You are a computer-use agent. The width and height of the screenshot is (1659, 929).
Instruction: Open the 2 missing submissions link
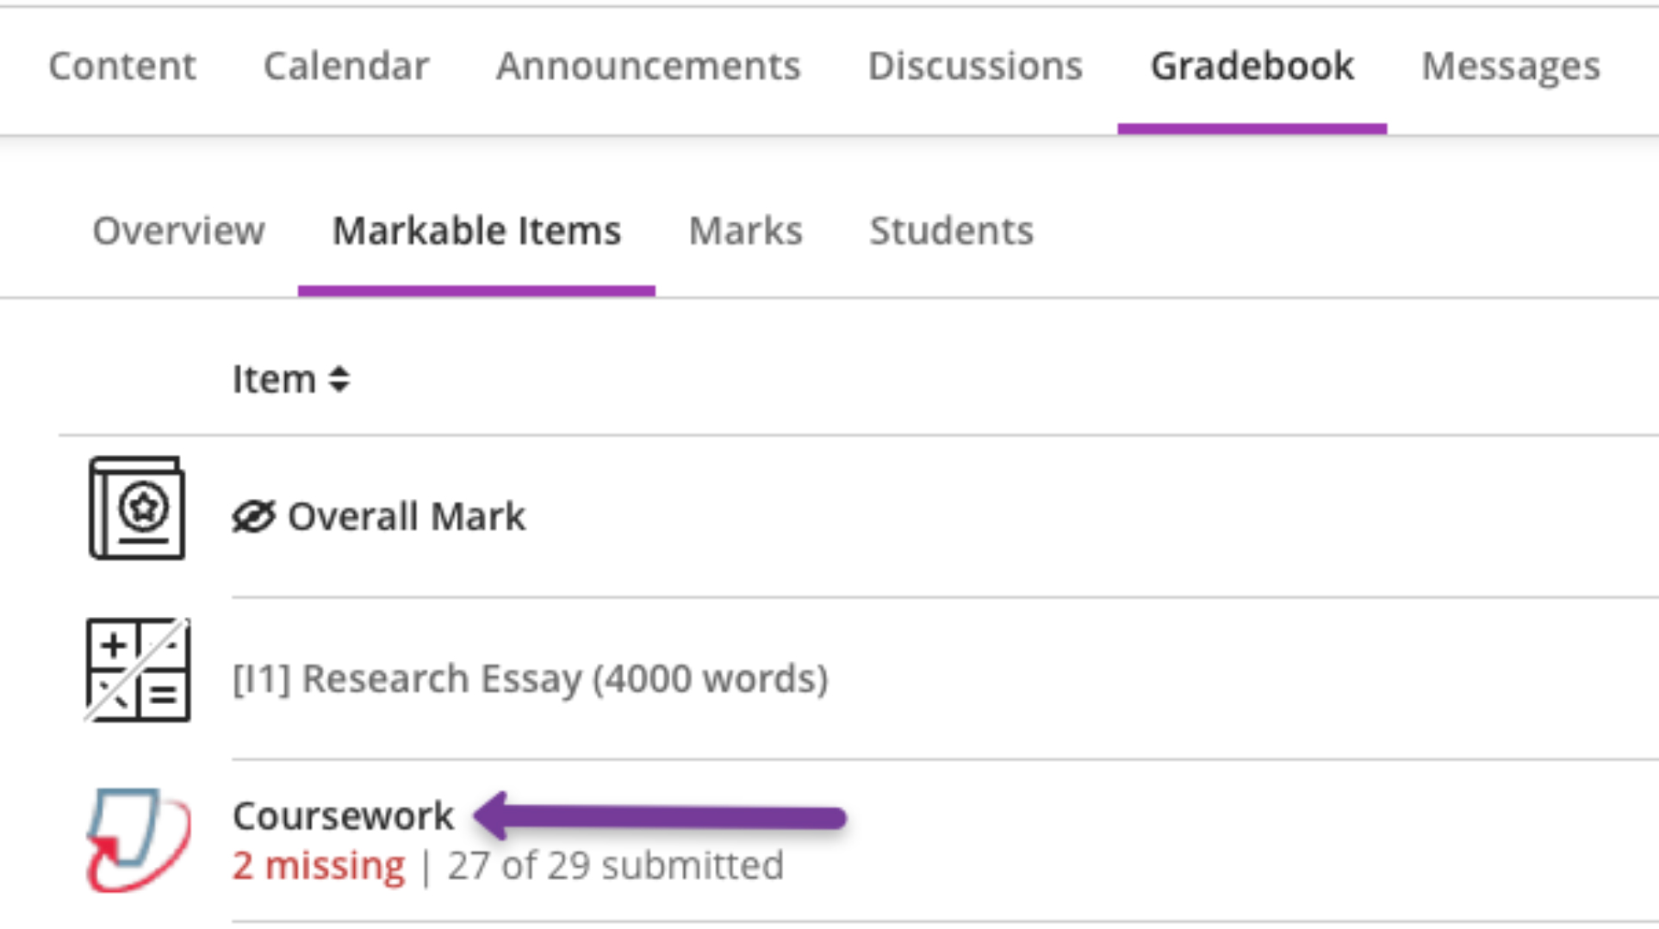pos(318,865)
